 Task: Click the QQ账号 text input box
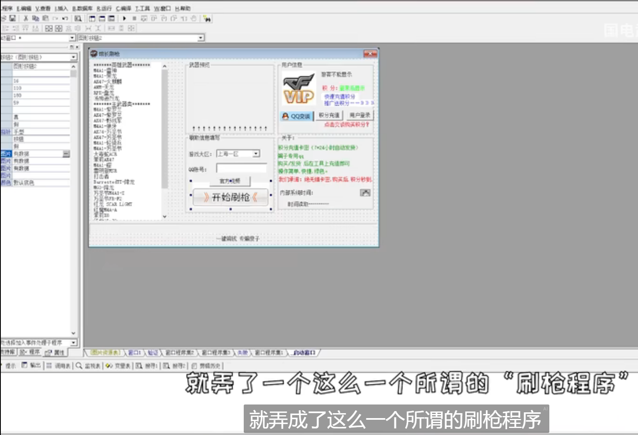pyautogui.click(x=241, y=168)
